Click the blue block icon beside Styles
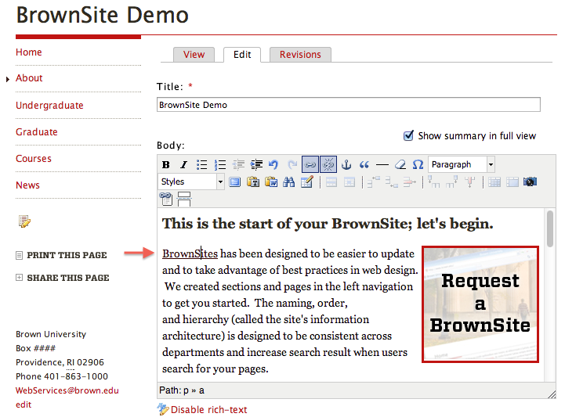The width and height of the screenshot is (565, 417). pyautogui.click(x=235, y=182)
